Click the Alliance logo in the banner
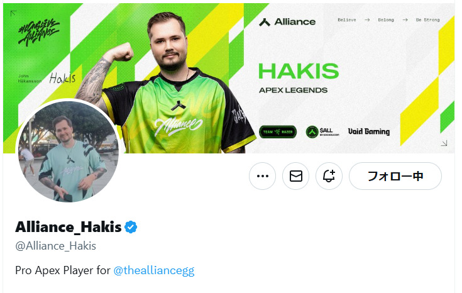Viewport: 462px width, 293px height. (287, 22)
